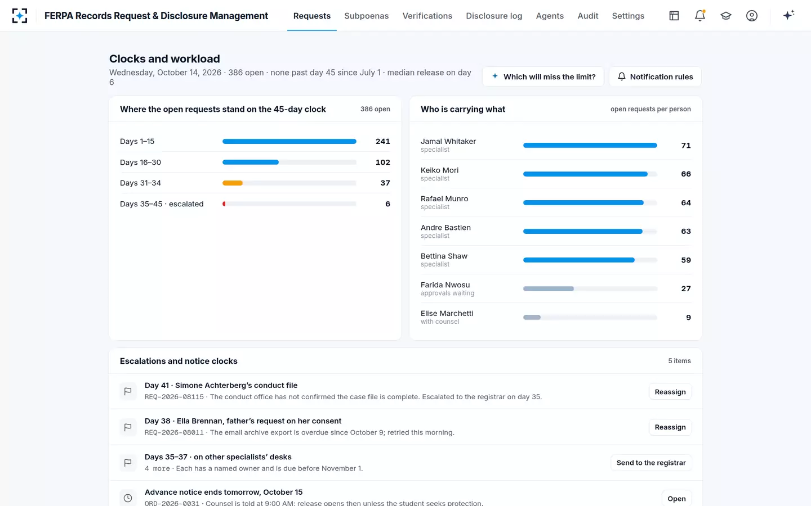Click the flag icon beside Days 35–37 escalation
This screenshot has width=811, height=506.
pyautogui.click(x=128, y=463)
